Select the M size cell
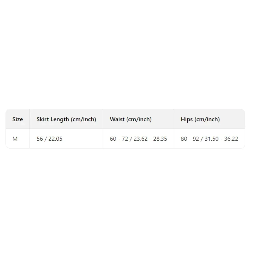The height and width of the screenshot is (261, 261). click(x=15, y=139)
